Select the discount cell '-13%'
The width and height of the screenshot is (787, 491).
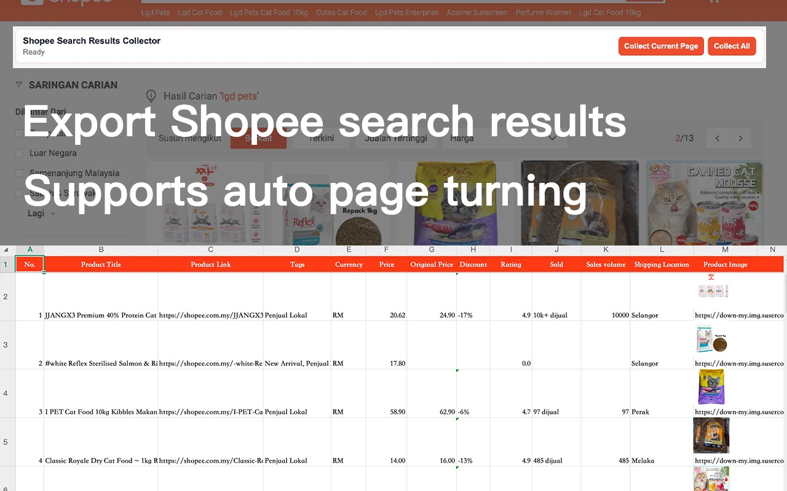coord(473,443)
